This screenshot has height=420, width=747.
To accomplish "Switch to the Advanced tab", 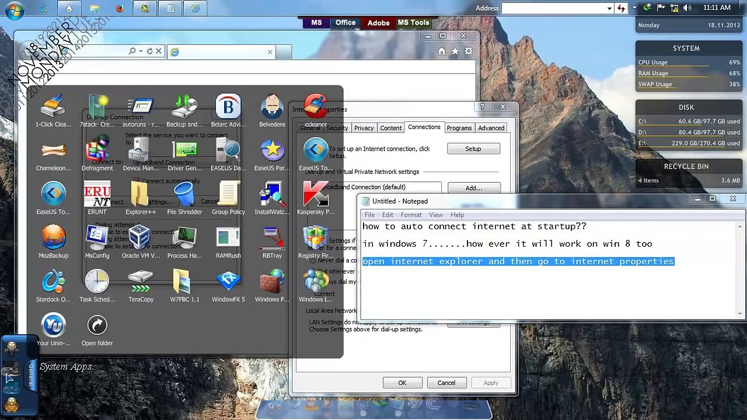I will [491, 128].
